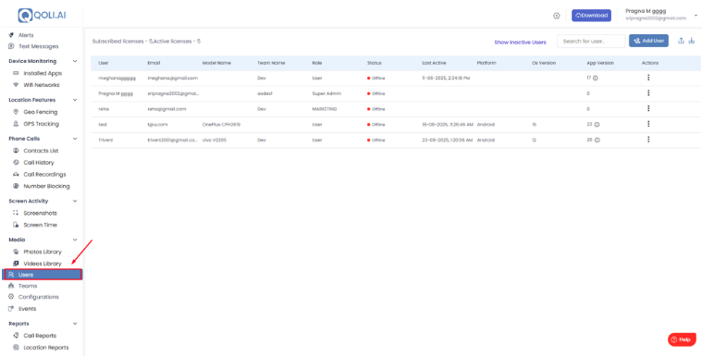Click the Add User button
The width and height of the screenshot is (702, 356).
click(648, 41)
